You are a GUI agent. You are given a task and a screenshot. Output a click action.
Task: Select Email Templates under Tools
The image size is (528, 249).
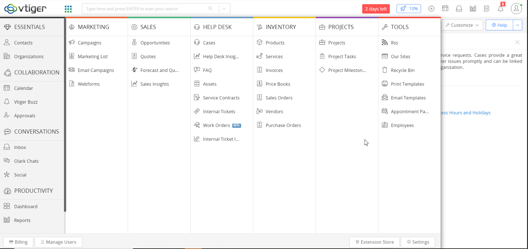[408, 98]
